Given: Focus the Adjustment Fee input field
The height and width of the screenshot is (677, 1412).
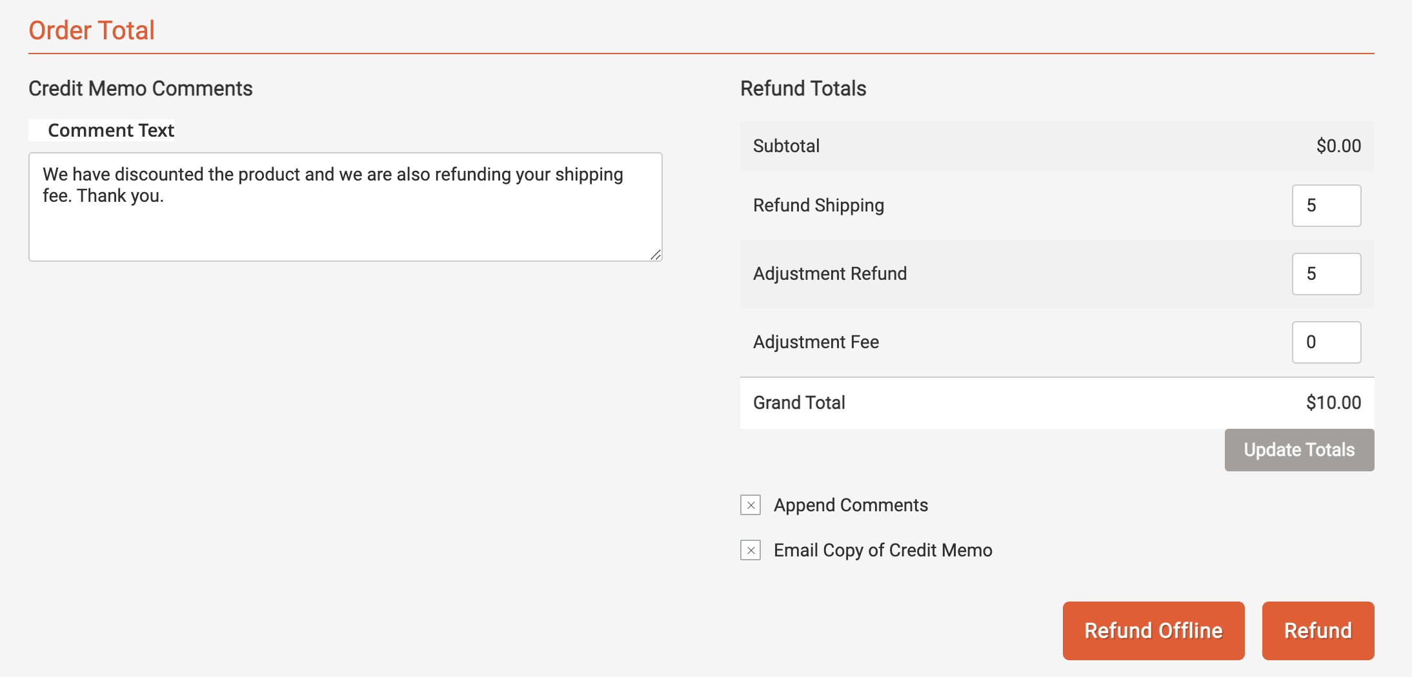Looking at the screenshot, I should click(x=1327, y=342).
